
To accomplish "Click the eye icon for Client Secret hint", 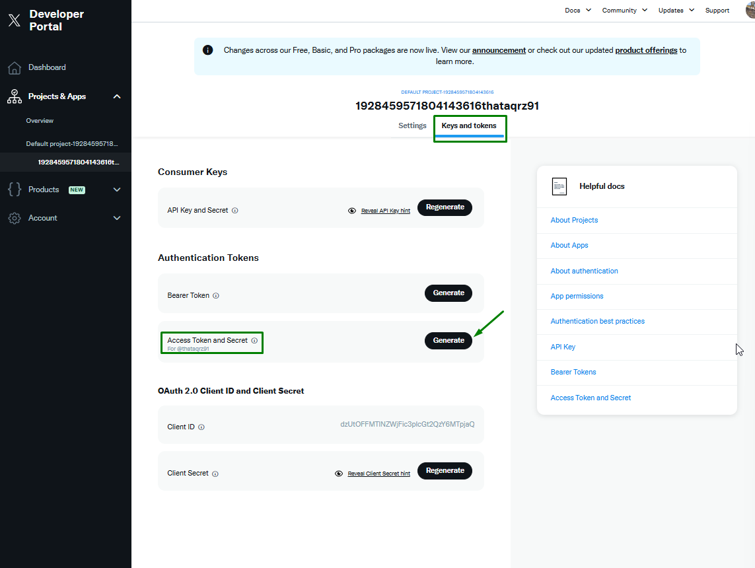I will 339,474.
